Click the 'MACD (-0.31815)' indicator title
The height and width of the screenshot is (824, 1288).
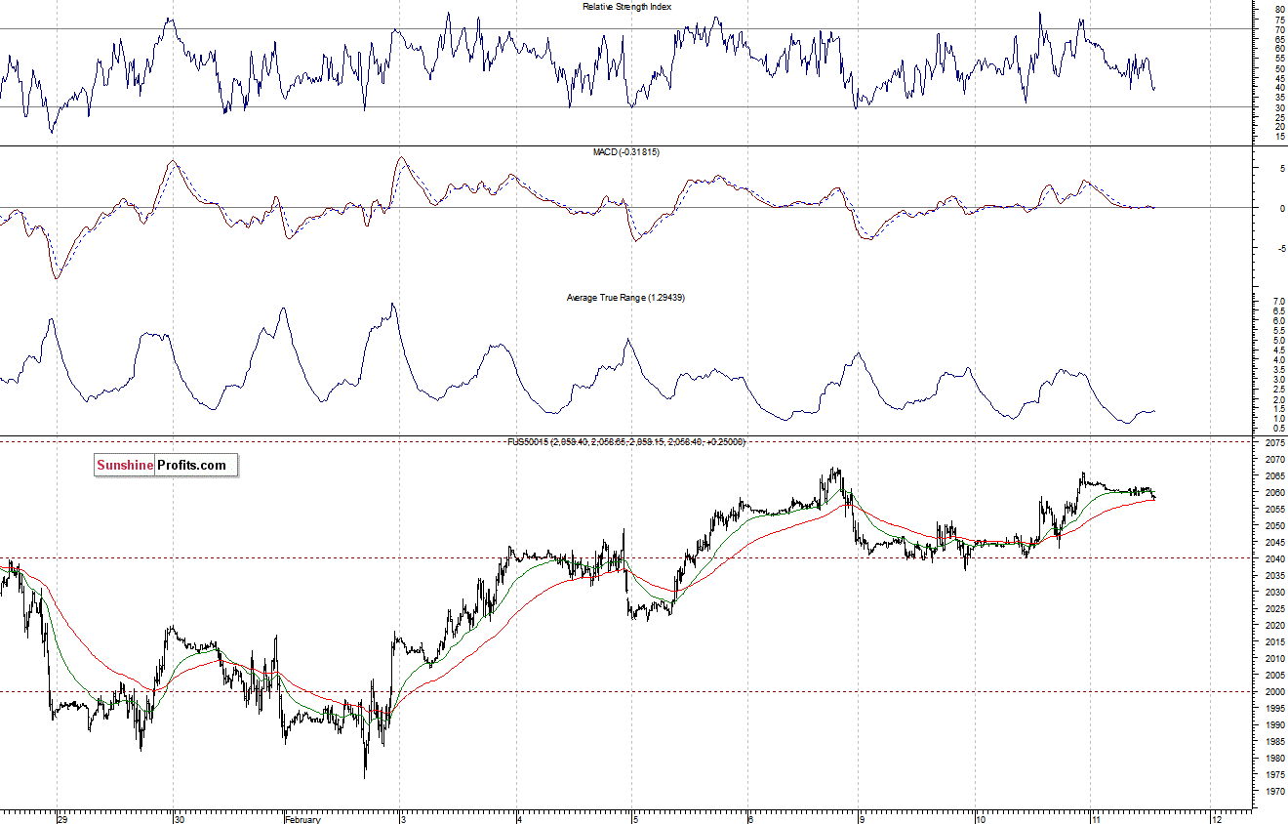point(626,152)
